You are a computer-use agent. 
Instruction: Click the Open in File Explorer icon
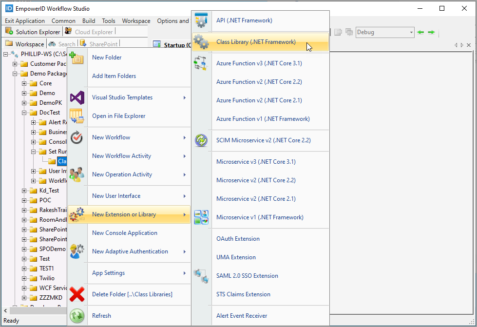[77, 116]
